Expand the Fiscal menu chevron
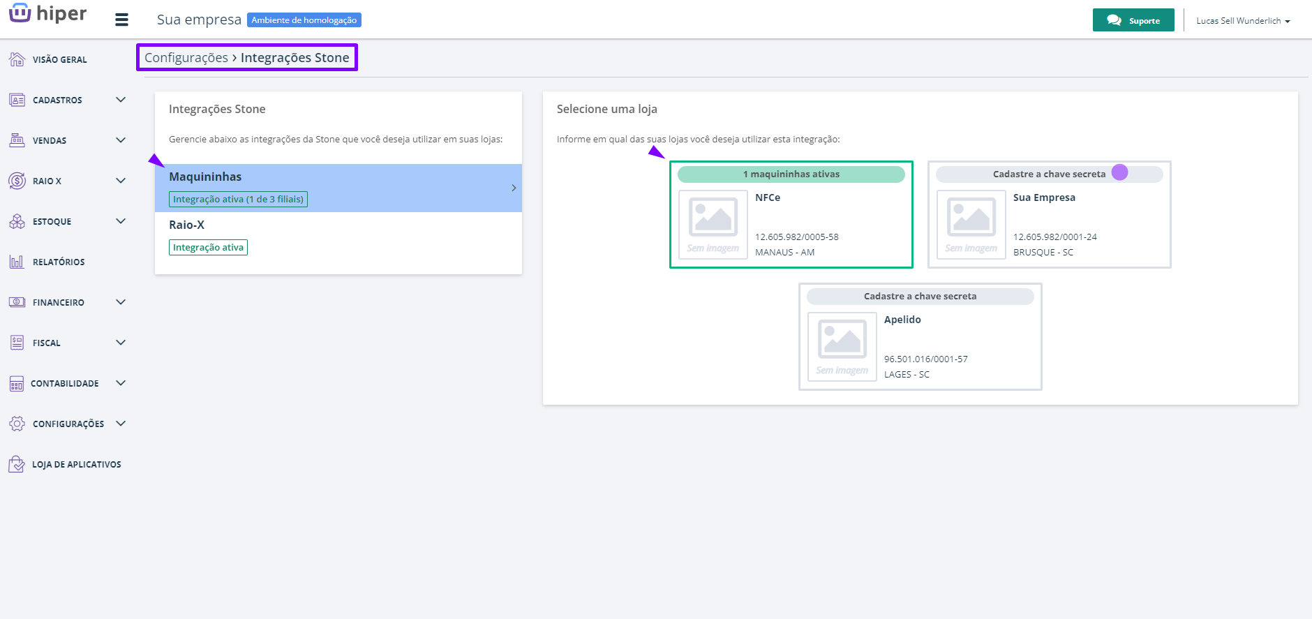This screenshot has height=619, width=1312. (x=121, y=343)
